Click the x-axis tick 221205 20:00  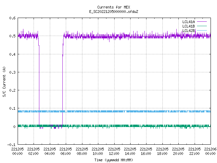pos(178,151)
